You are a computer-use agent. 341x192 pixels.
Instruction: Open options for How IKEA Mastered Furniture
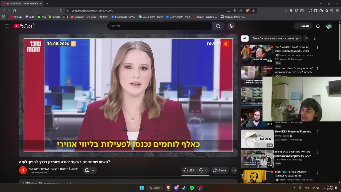coord(318,132)
